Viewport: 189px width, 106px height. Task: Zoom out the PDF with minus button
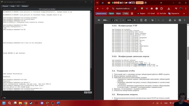coord(123,20)
